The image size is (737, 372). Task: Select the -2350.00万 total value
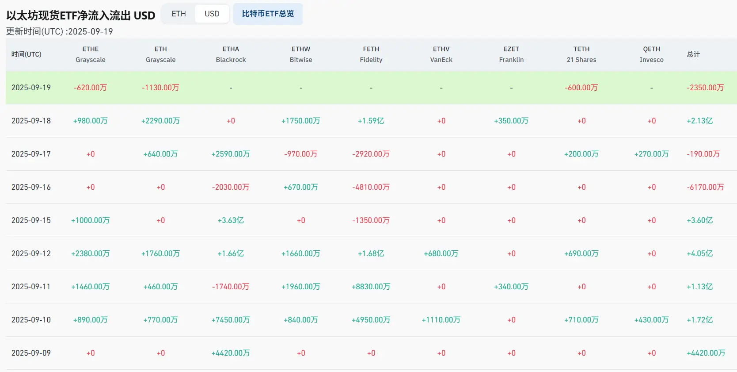point(705,88)
